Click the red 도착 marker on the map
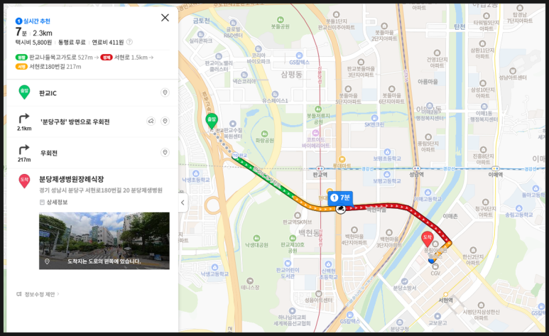This screenshot has height=336, width=549. point(427,239)
